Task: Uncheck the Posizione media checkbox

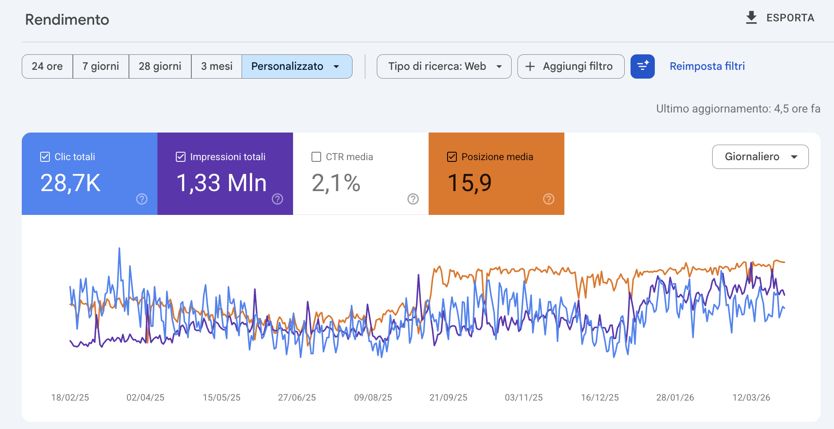Action: click(x=452, y=157)
